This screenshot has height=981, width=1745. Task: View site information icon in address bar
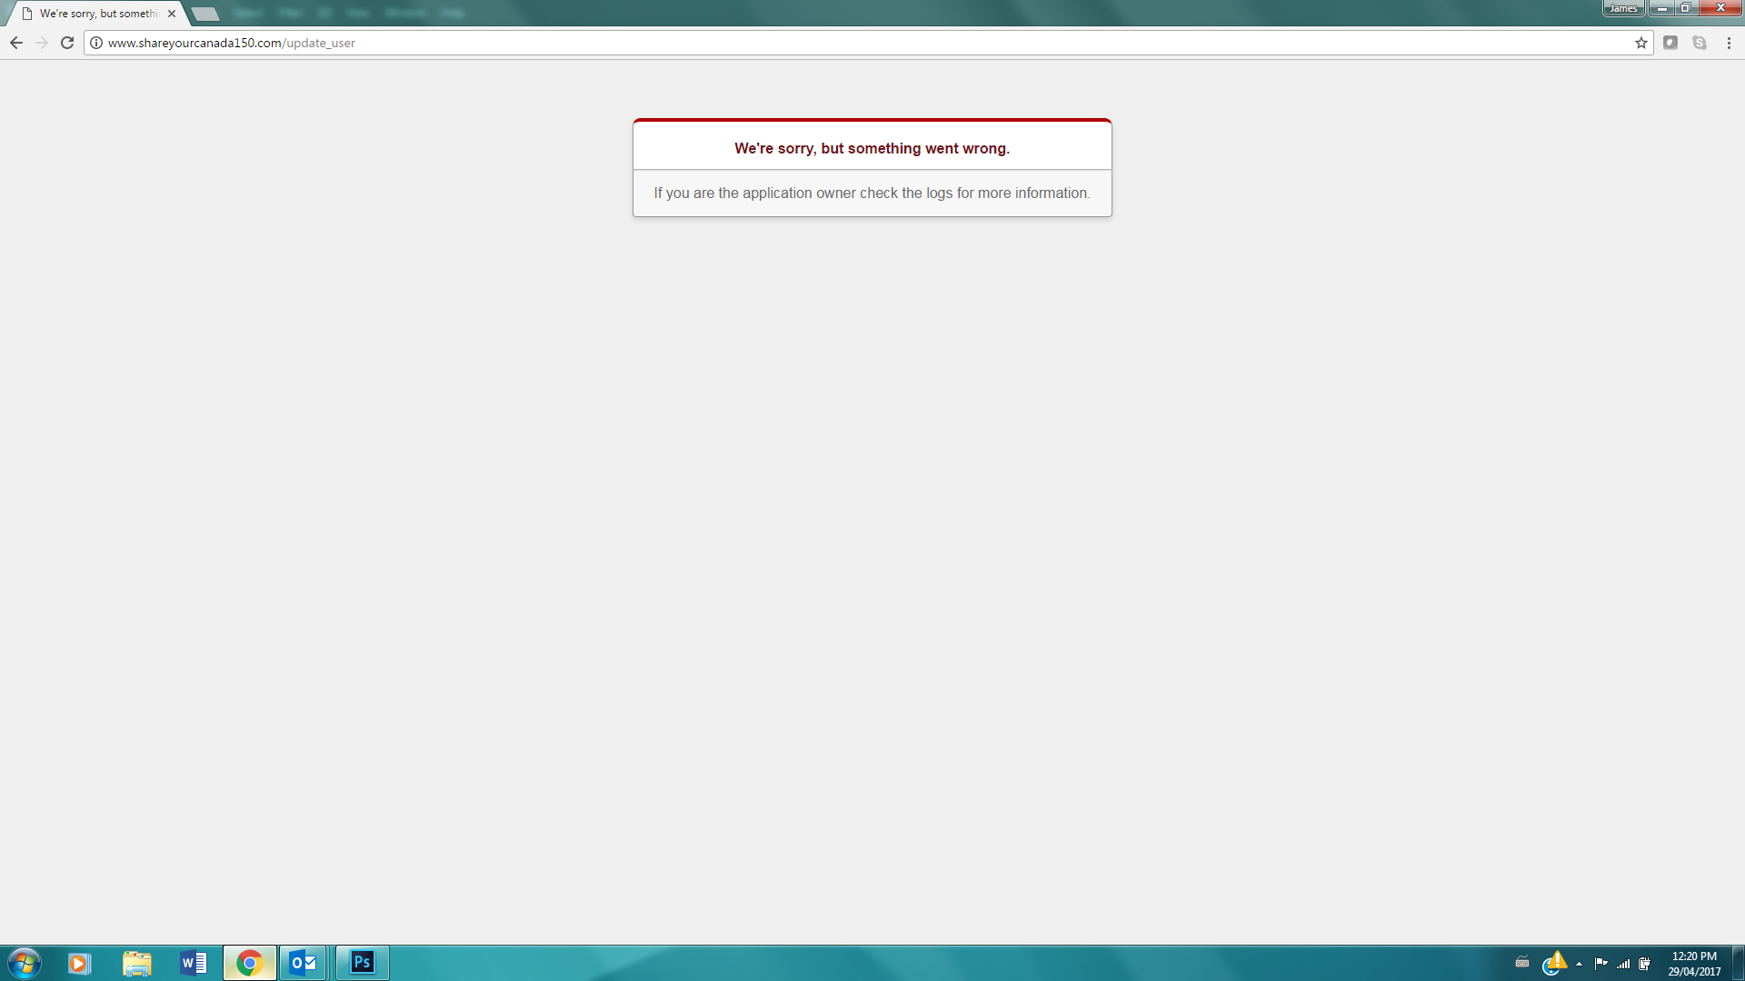[x=96, y=43]
